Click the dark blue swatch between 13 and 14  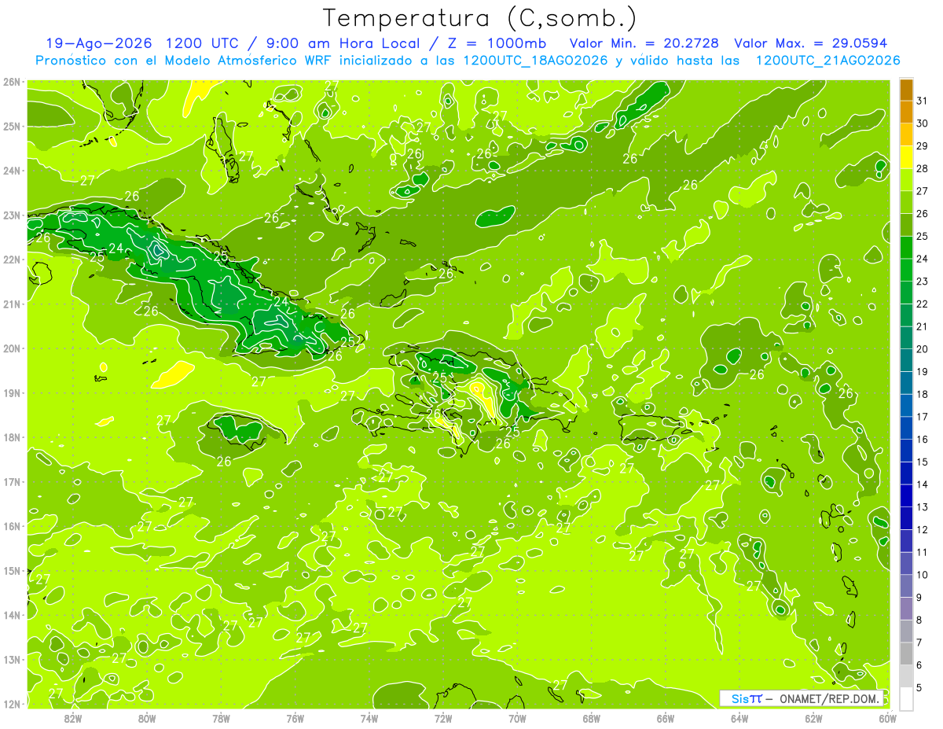[x=906, y=495]
